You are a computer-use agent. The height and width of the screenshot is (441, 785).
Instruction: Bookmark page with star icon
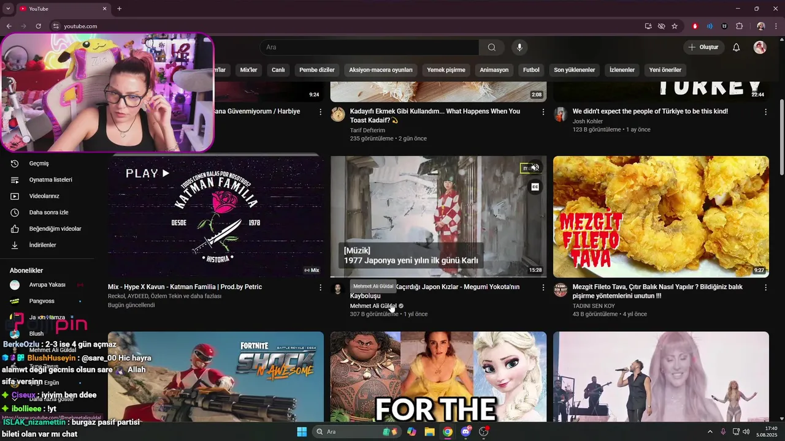pos(675,26)
